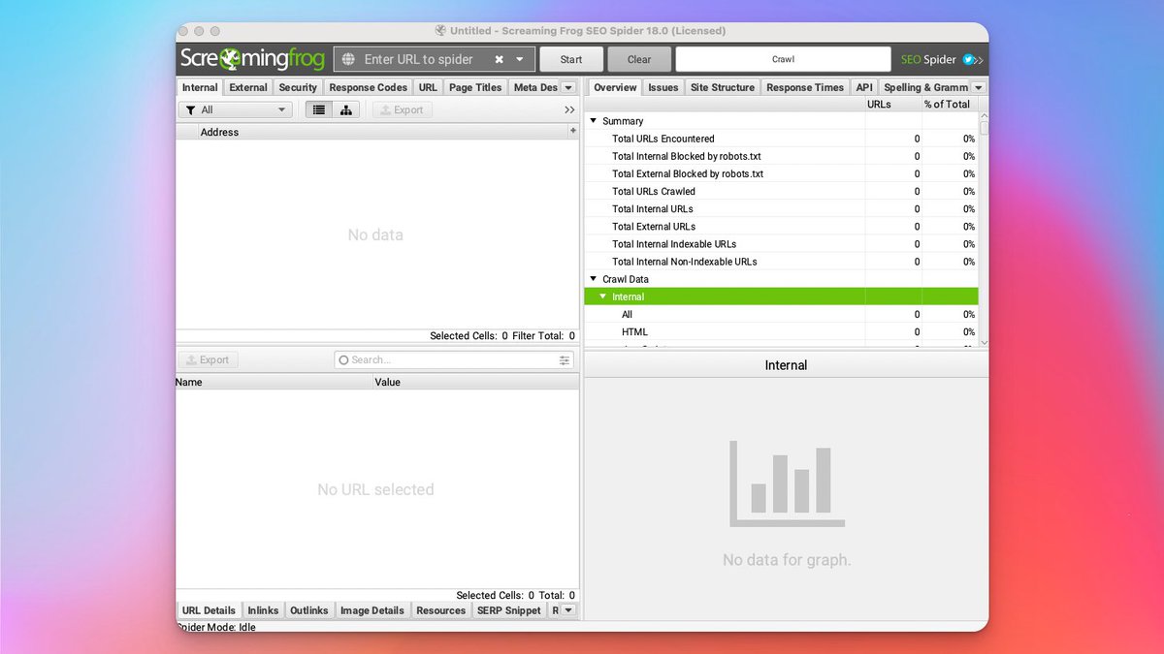Open the Outlinks tab
Viewport: 1164px width, 654px height.
[309, 610]
